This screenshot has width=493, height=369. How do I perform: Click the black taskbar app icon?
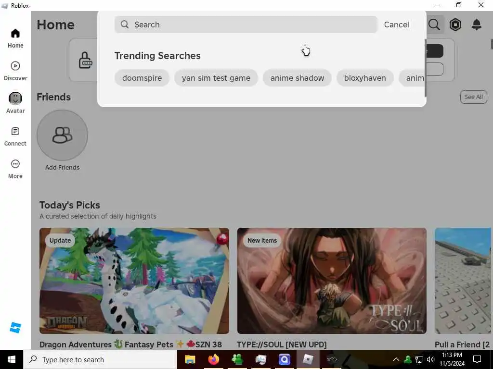tap(331, 359)
